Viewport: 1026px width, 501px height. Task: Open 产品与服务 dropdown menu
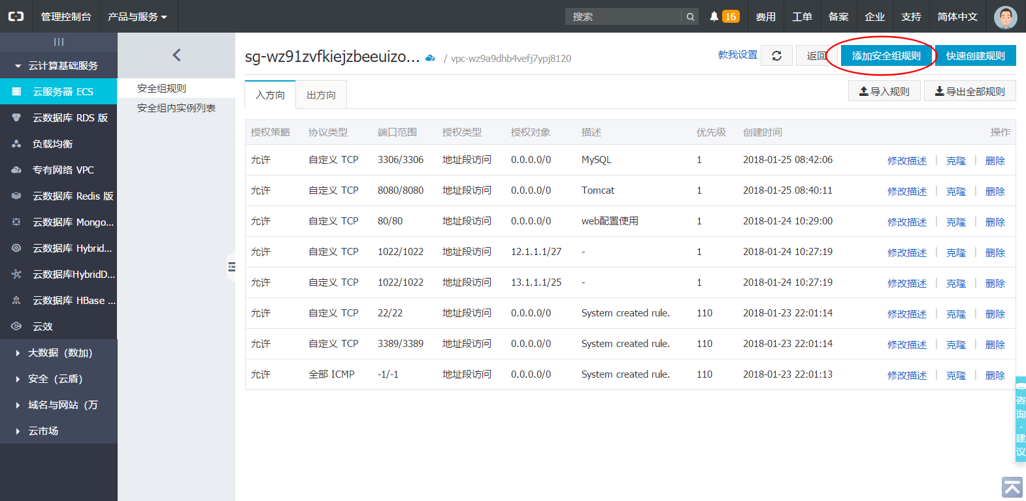click(137, 16)
